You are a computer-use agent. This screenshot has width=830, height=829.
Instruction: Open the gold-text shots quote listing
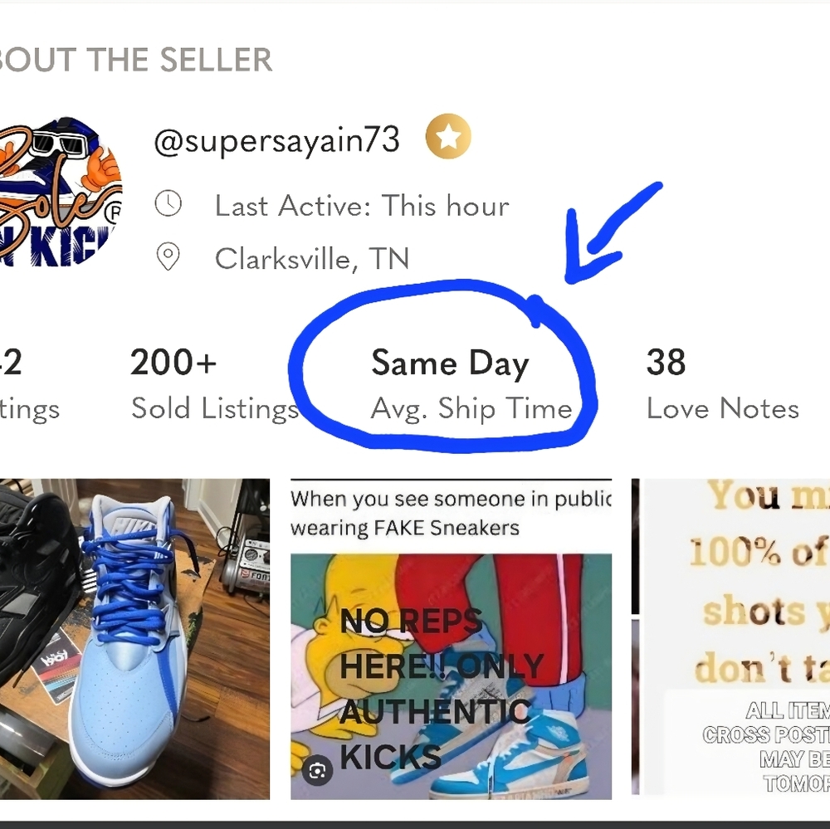tap(735, 581)
